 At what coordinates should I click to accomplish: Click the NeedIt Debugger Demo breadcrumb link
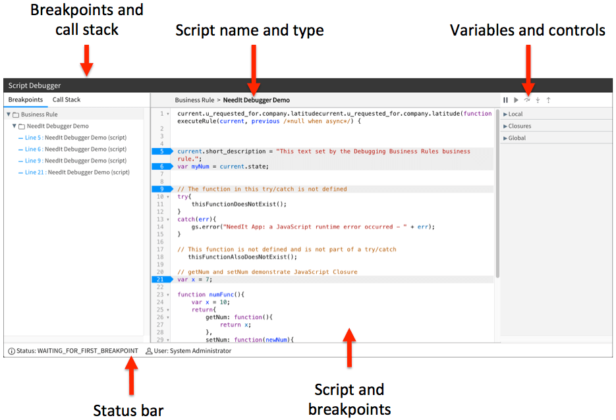[256, 100]
